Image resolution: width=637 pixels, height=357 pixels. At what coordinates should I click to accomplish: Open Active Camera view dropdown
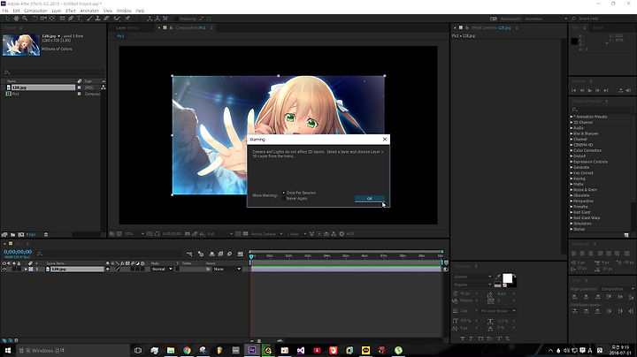pyautogui.click(x=266, y=233)
